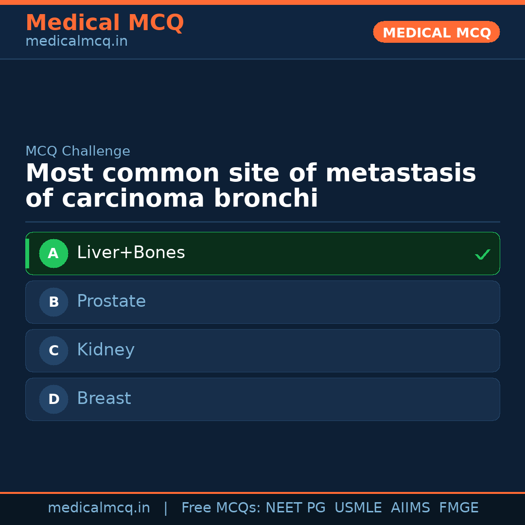The height and width of the screenshot is (525, 525).
Task: Open the medicalmcq.in link in the footer
Action: pos(99,508)
